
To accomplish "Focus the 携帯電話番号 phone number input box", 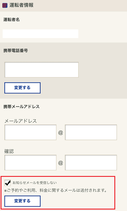I will (42, 70).
